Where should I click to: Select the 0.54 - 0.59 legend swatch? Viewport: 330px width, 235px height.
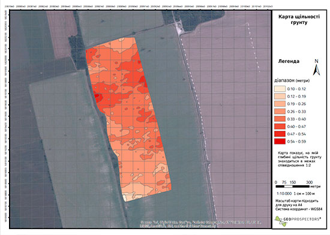280,141
